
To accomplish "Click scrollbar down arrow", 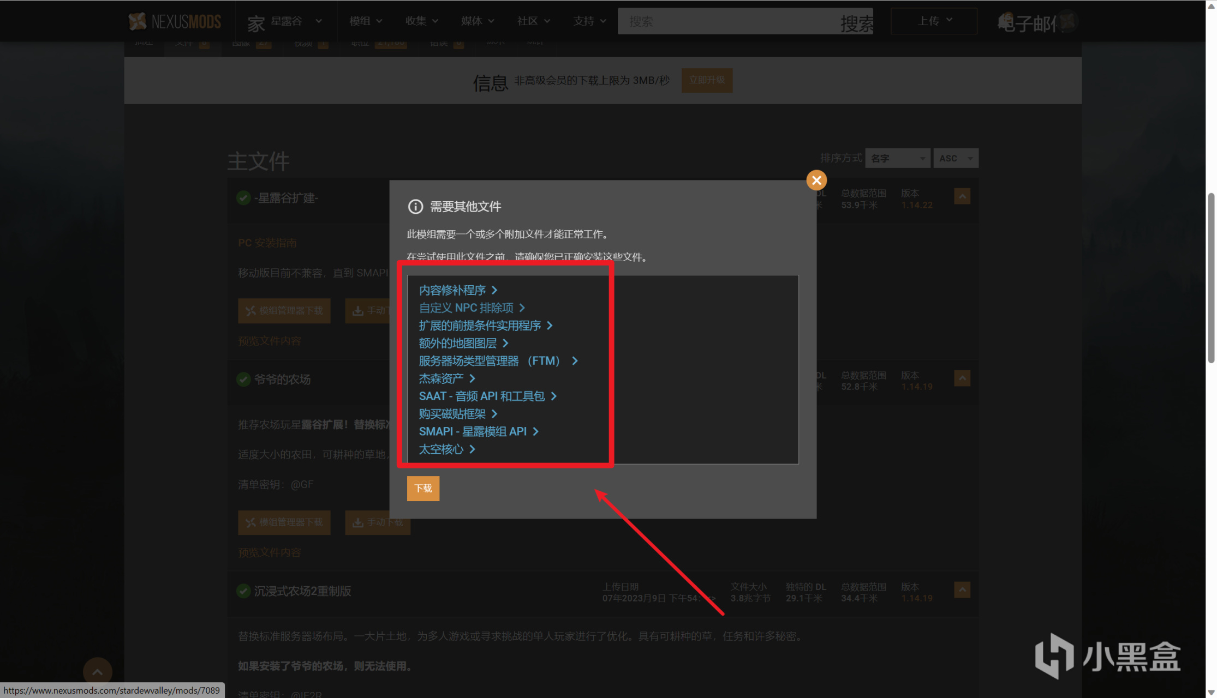I will pos(1211,693).
